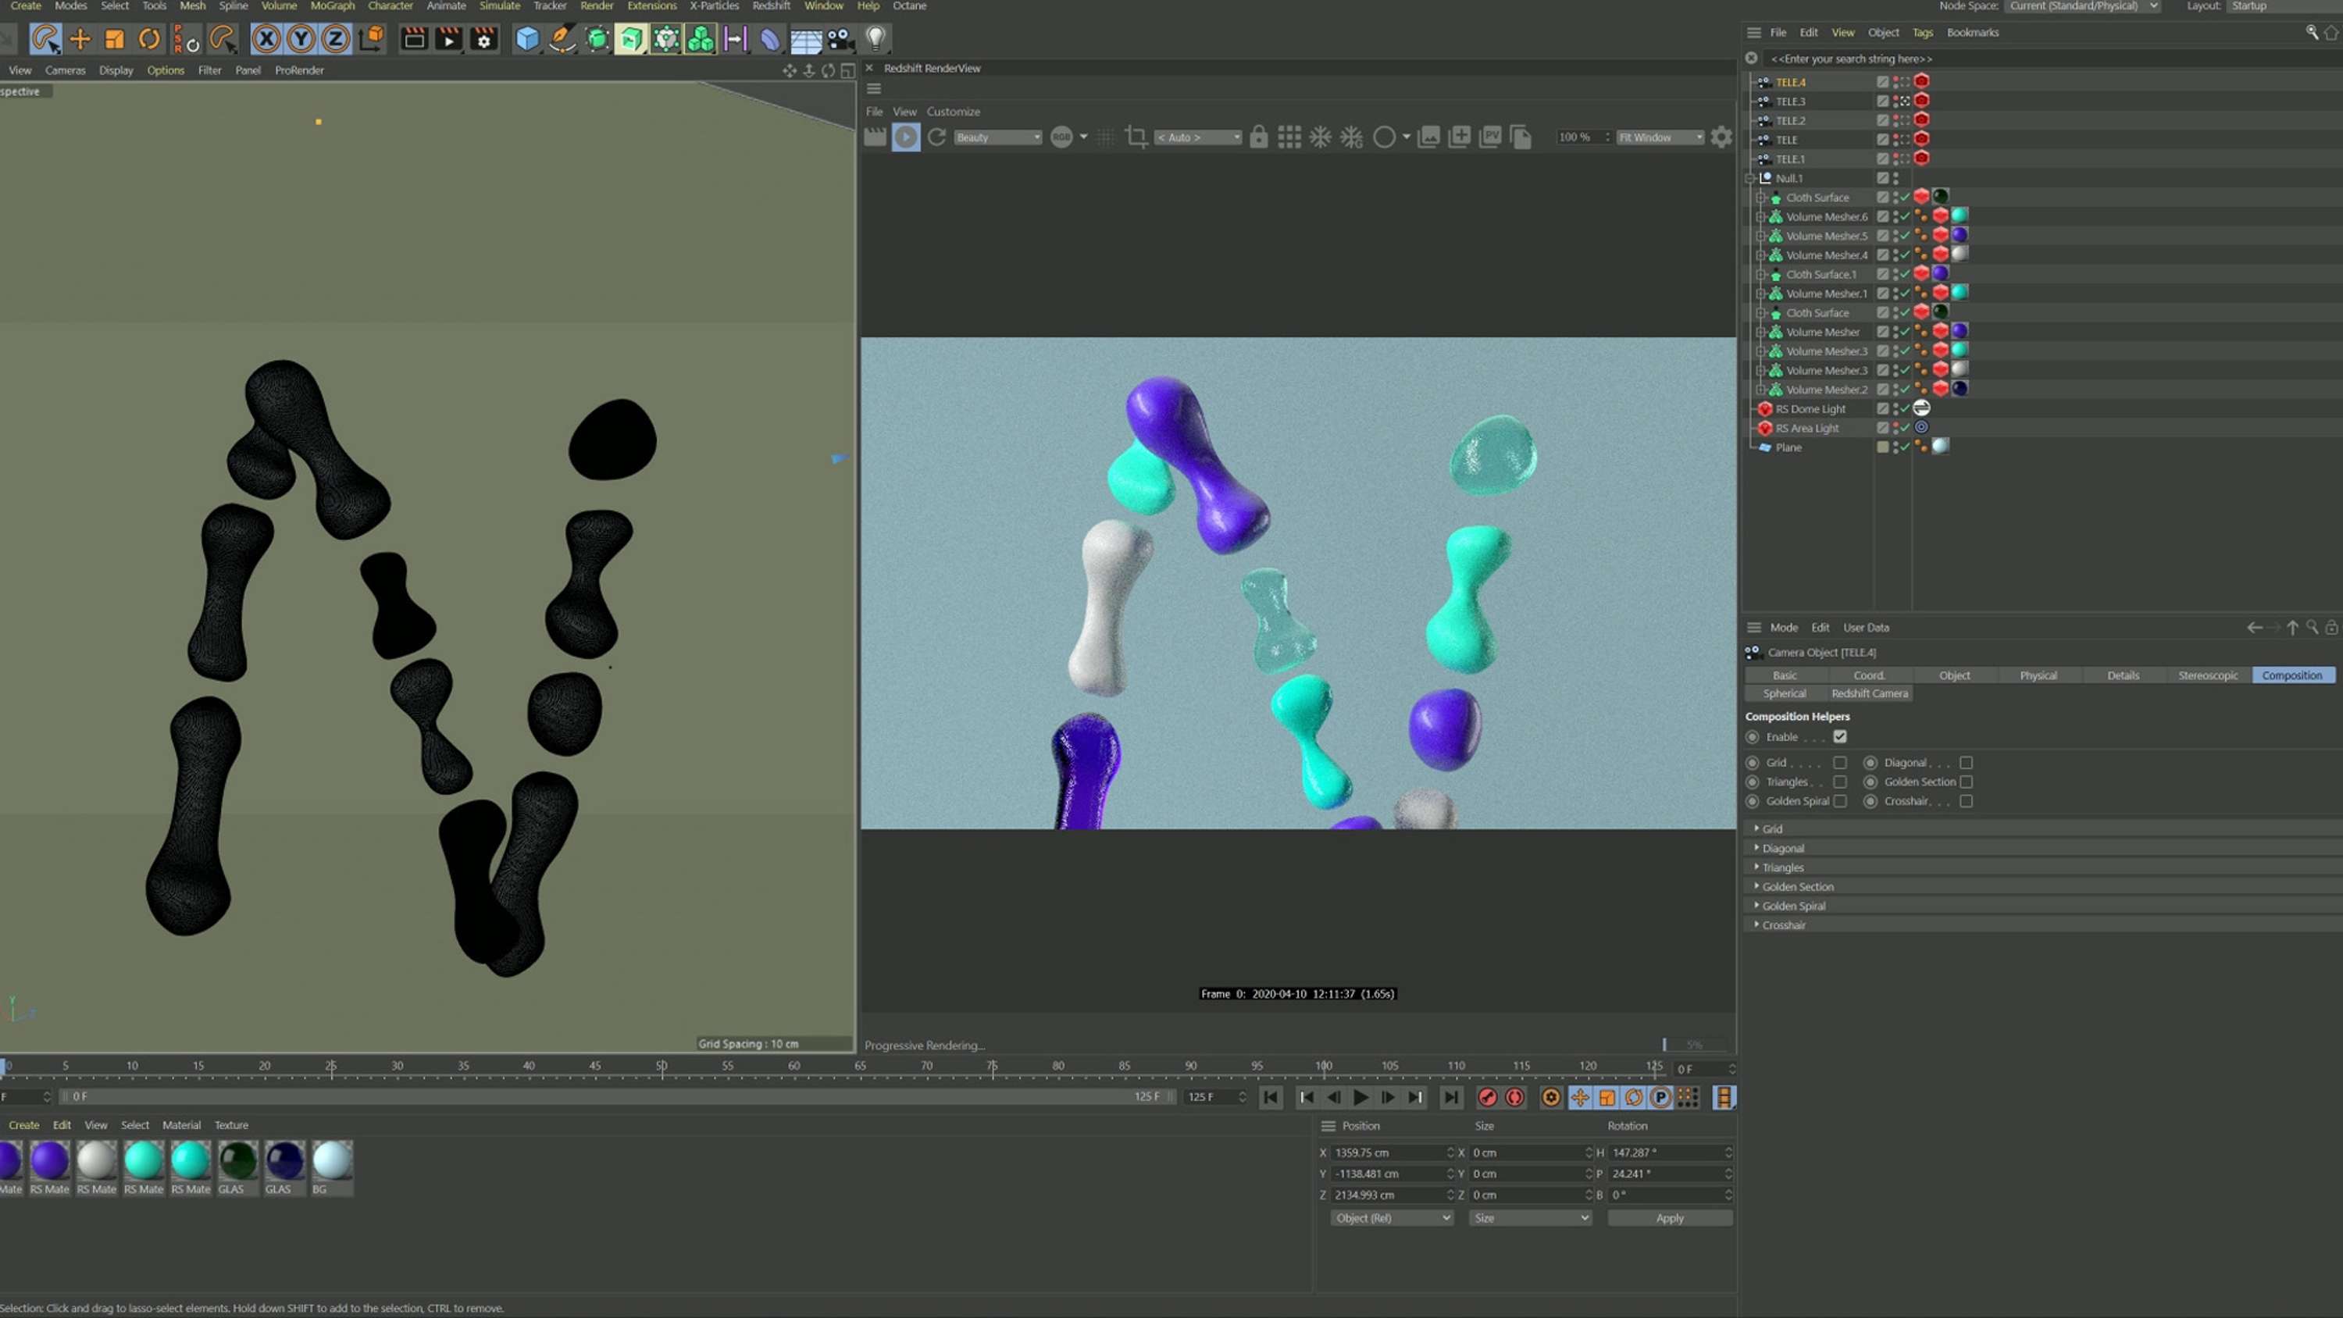The image size is (2343, 1318).
Task: Click the Spline Pen tool icon
Action: tap(562, 38)
